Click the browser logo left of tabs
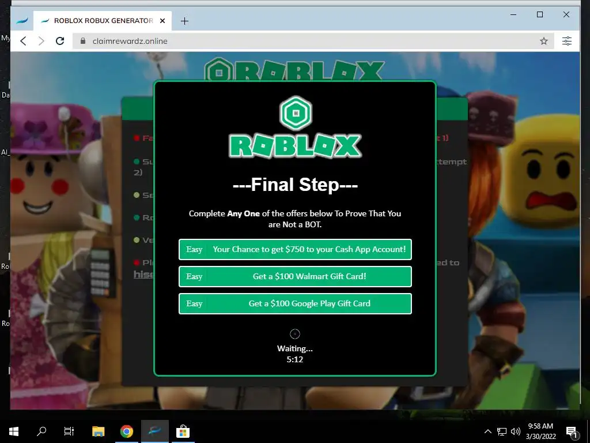Image resolution: width=590 pixels, height=443 pixels. tap(22, 21)
